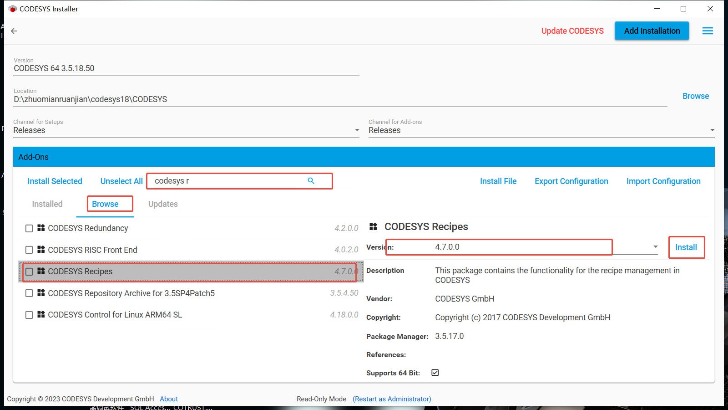This screenshot has height=410, width=728.
Task: Click Unselect All
Action: point(121,181)
